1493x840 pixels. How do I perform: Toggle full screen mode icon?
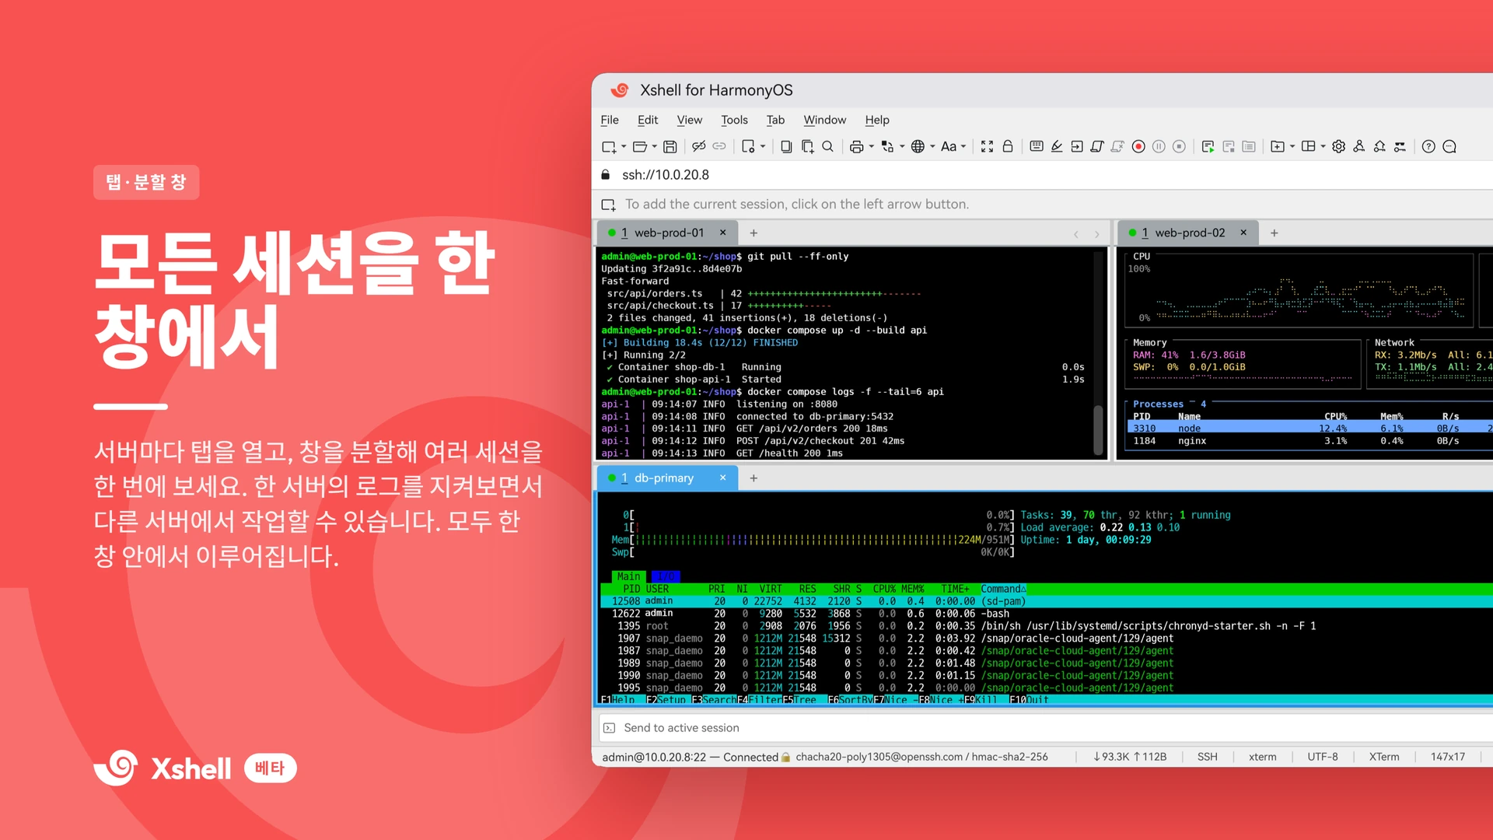click(987, 146)
